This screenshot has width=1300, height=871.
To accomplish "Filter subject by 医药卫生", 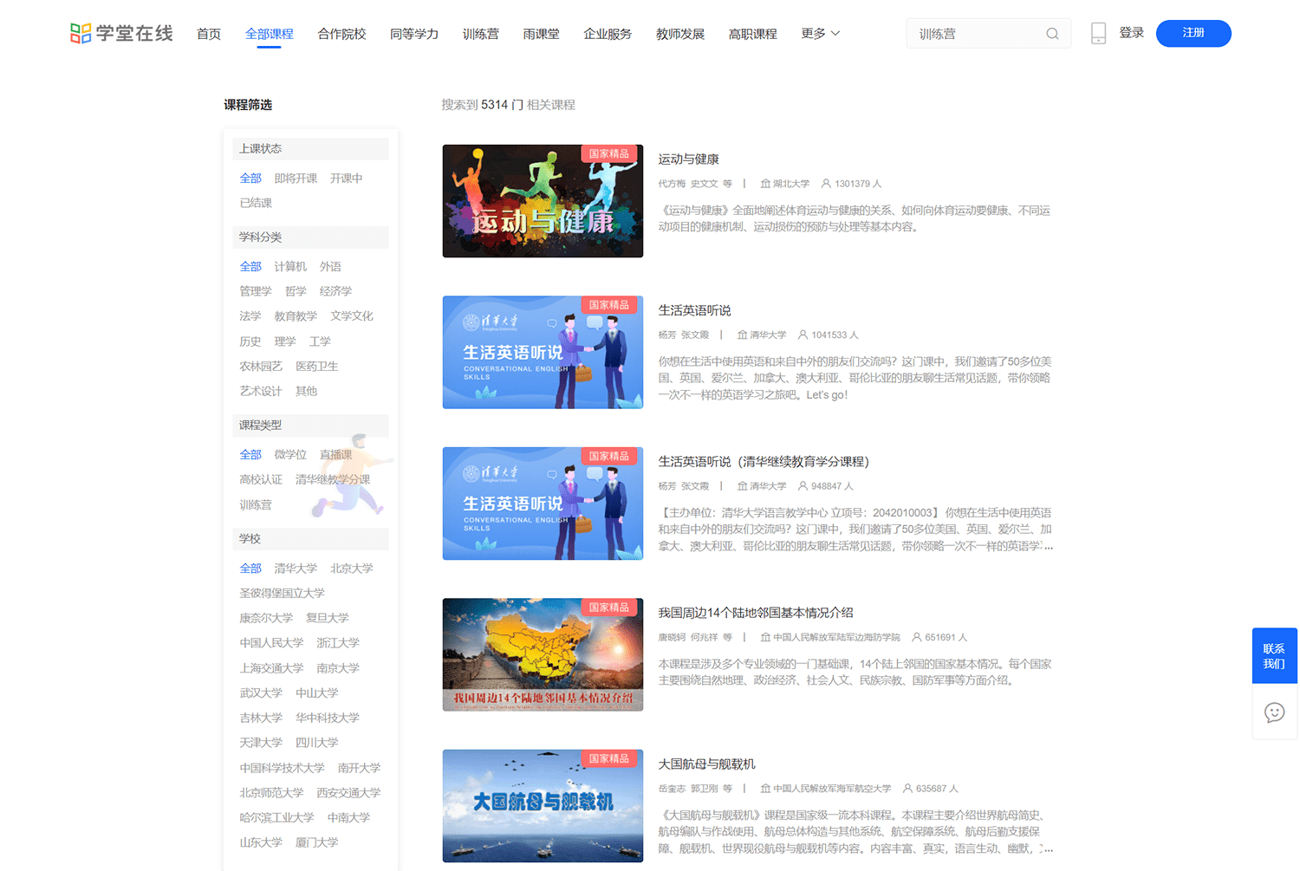I will pyautogui.click(x=316, y=367).
